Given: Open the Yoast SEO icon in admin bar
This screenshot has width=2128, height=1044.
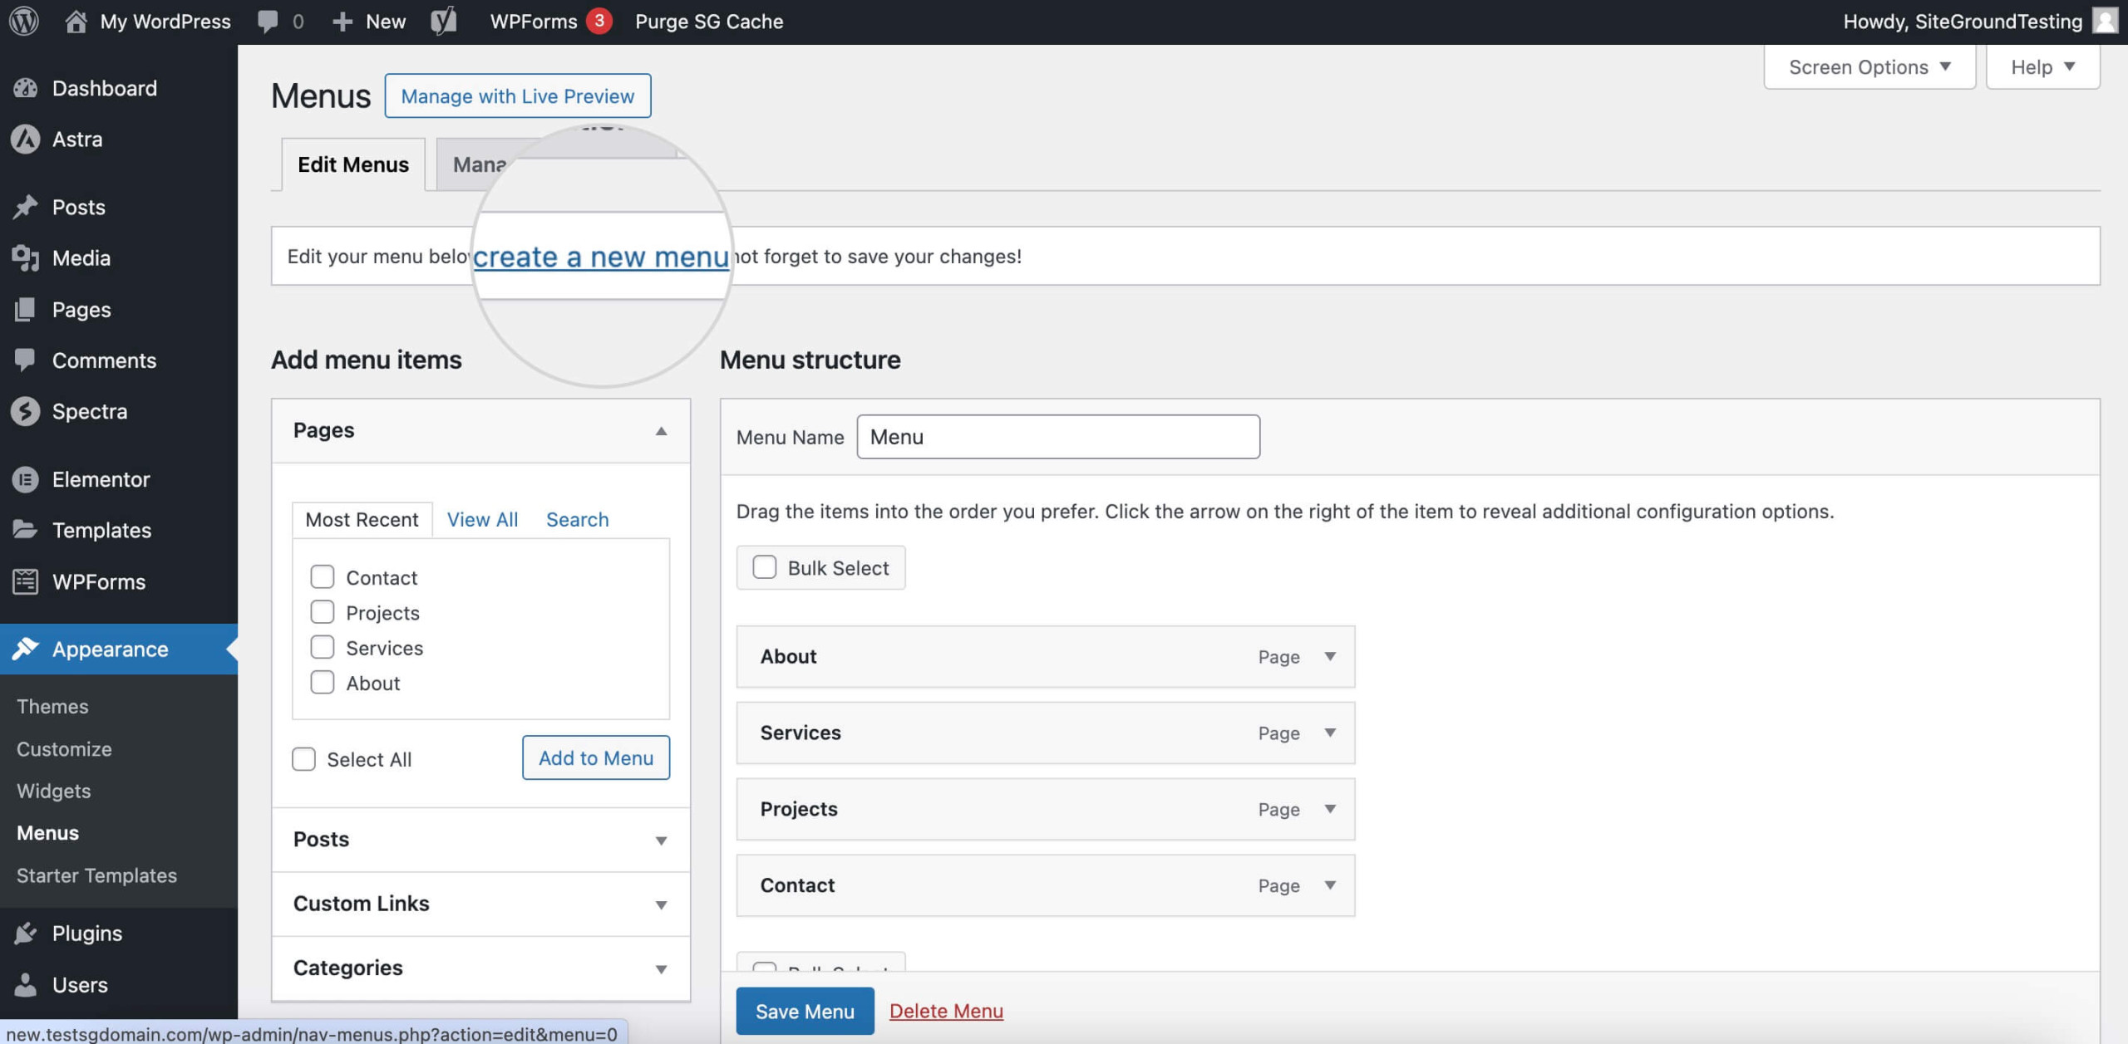Looking at the screenshot, I should pyautogui.click(x=444, y=21).
